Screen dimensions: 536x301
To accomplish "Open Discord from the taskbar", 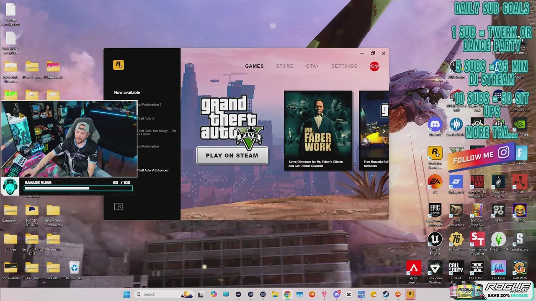I will pos(337,294).
